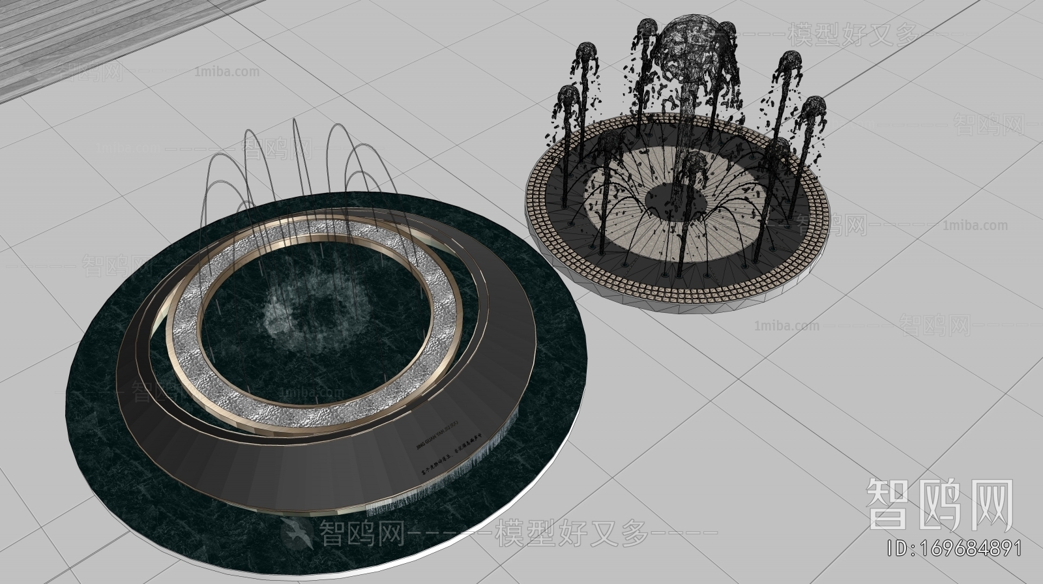The width and height of the screenshot is (1043, 584).
Task: Click the 1miba.com watermark at right edge
Action: pos(975,226)
